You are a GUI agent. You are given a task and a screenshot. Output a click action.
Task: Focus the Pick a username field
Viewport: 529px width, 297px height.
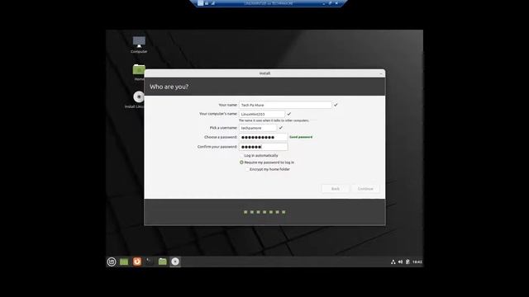point(258,128)
